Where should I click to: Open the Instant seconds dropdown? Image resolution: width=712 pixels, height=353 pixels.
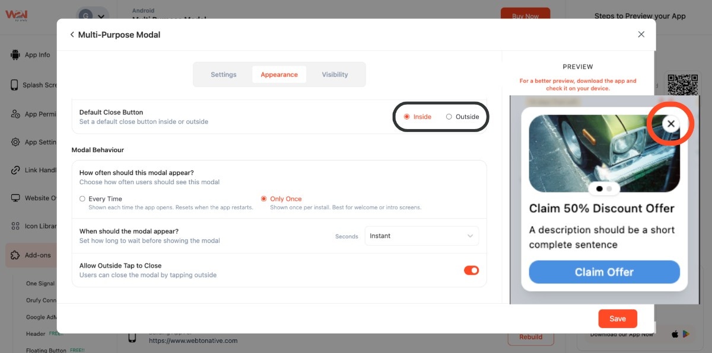[421, 236]
